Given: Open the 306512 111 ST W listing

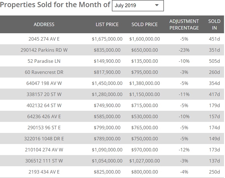Looking at the screenshot, I should pyautogui.click(x=44, y=161).
